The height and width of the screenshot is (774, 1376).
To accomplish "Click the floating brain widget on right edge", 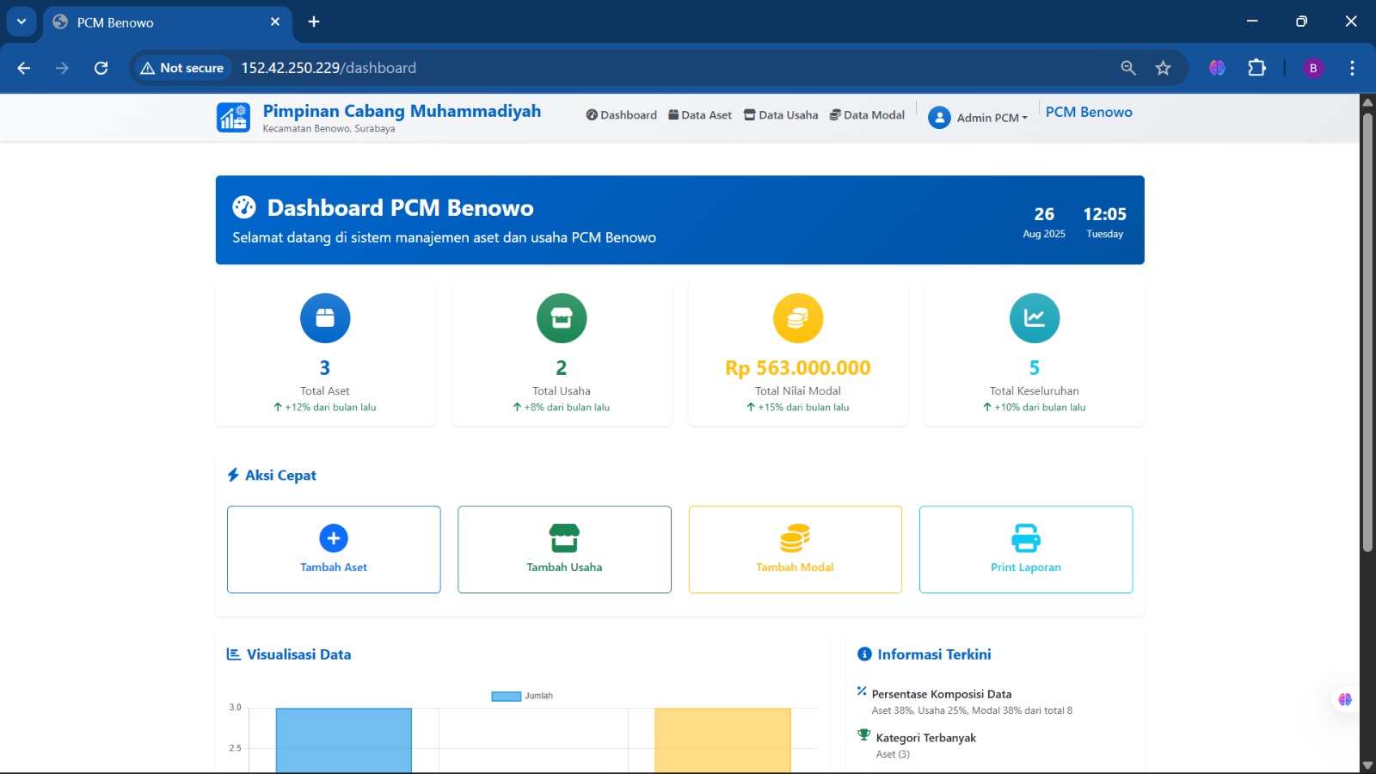I will (1345, 699).
